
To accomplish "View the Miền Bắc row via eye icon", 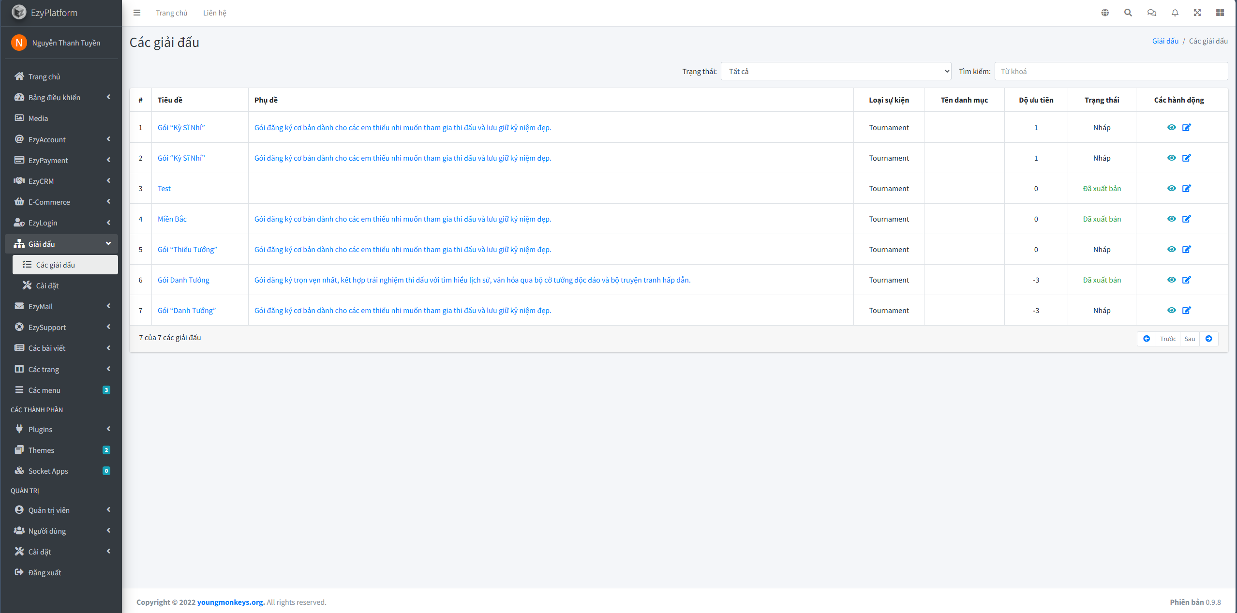I will coord(1171,219).
